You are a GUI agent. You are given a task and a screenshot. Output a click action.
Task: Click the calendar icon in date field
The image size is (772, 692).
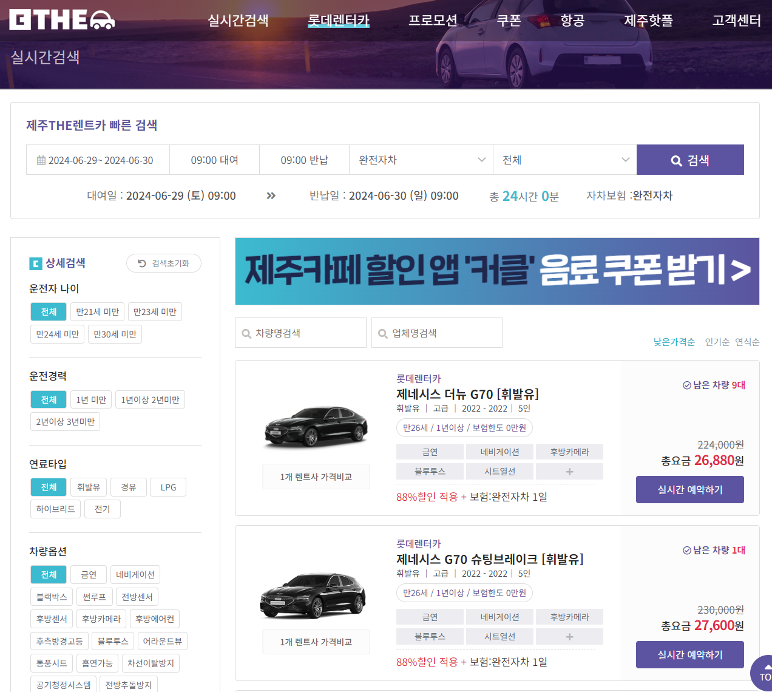(41, 160)
